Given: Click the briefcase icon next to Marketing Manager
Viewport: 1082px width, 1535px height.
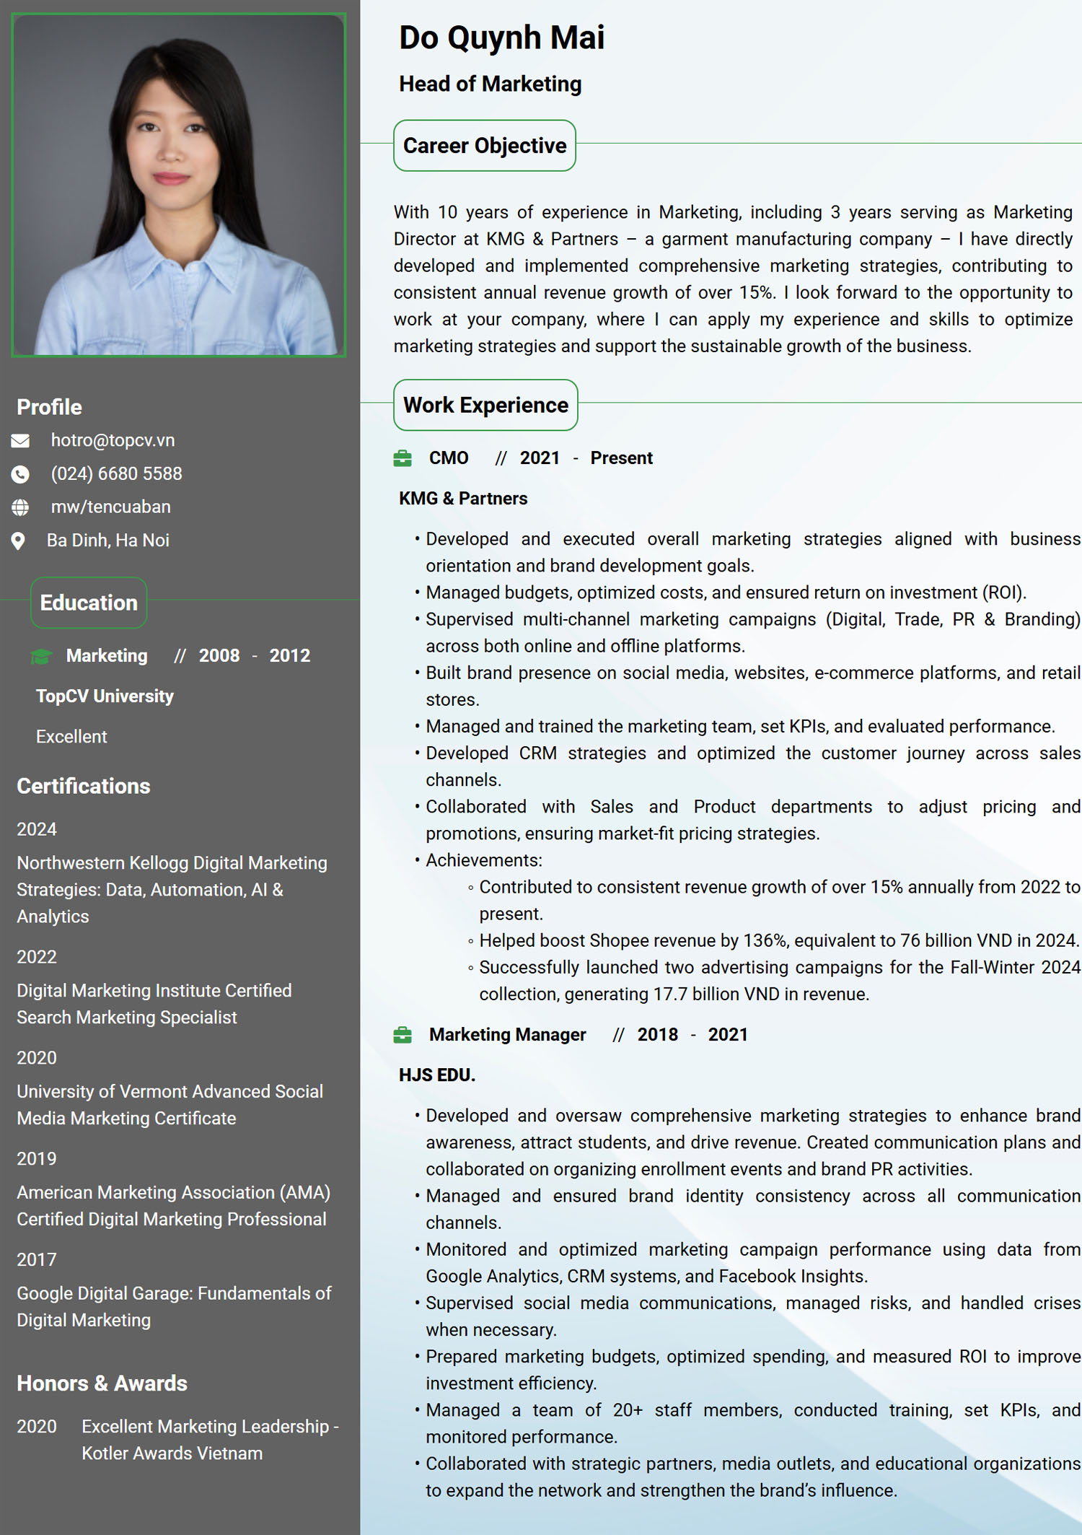Looking at the screenshot, I should [x=403, y=1035].
